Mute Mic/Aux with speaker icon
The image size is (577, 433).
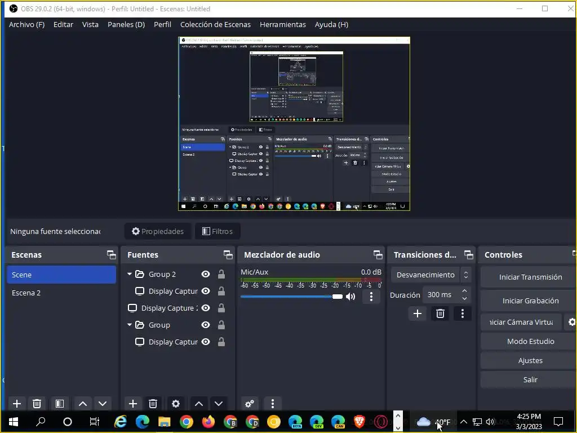(350, 297)
